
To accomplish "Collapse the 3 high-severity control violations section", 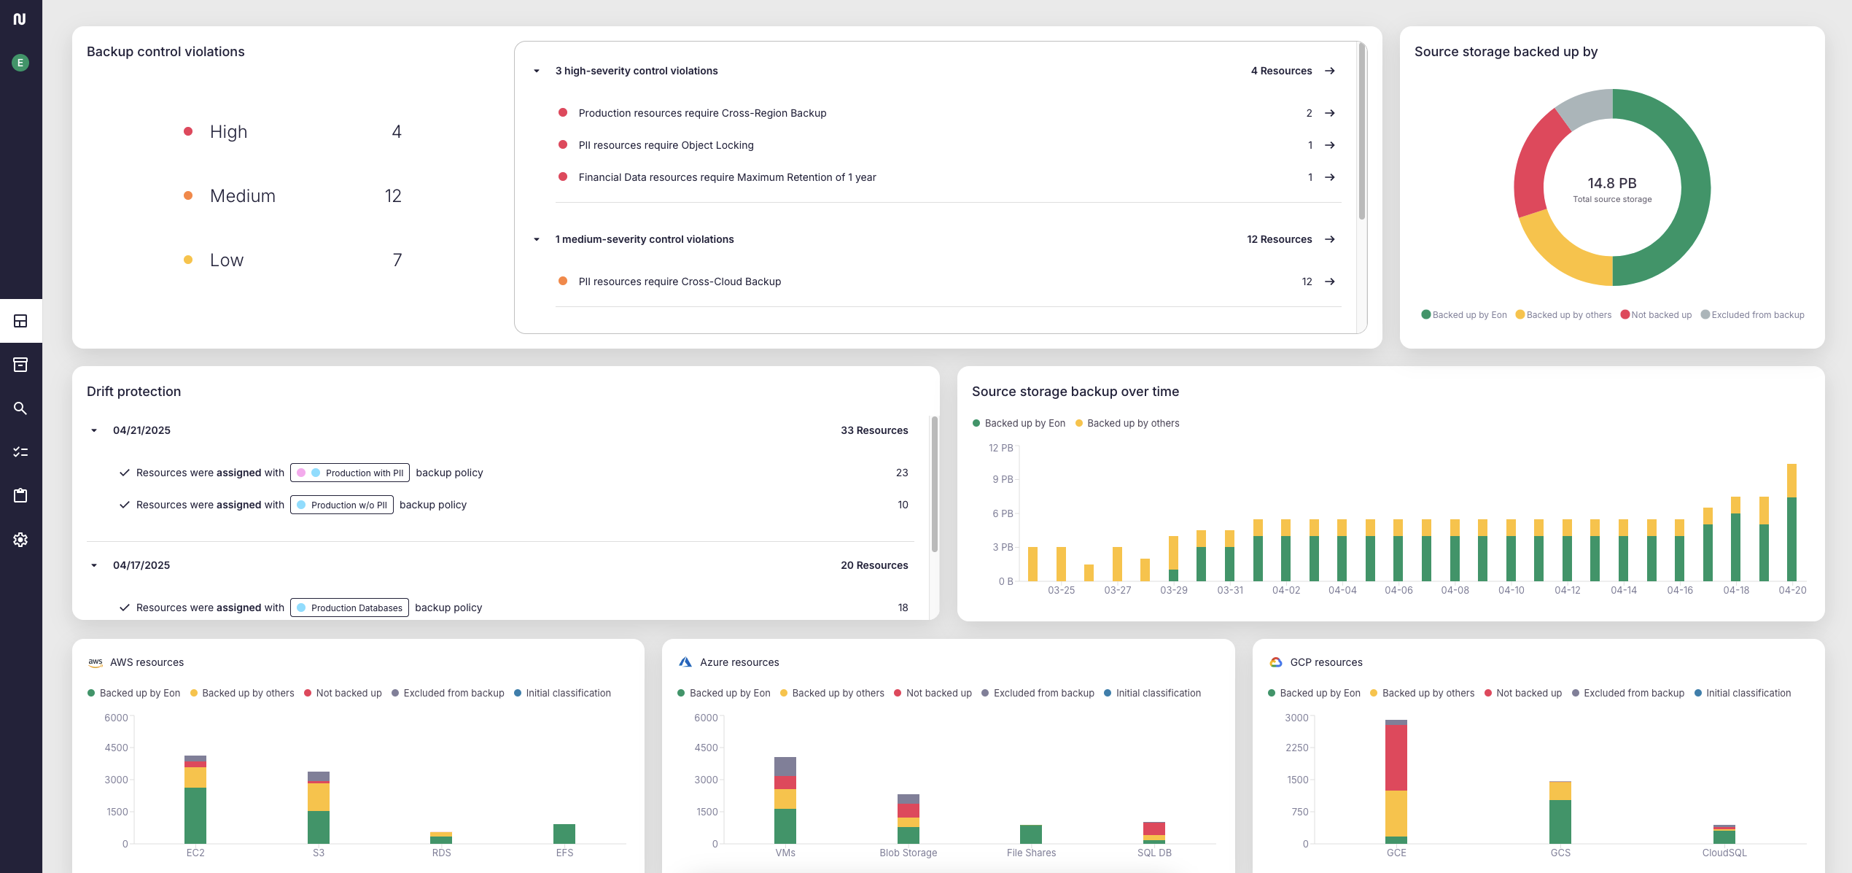I will (x=537, y=71).
